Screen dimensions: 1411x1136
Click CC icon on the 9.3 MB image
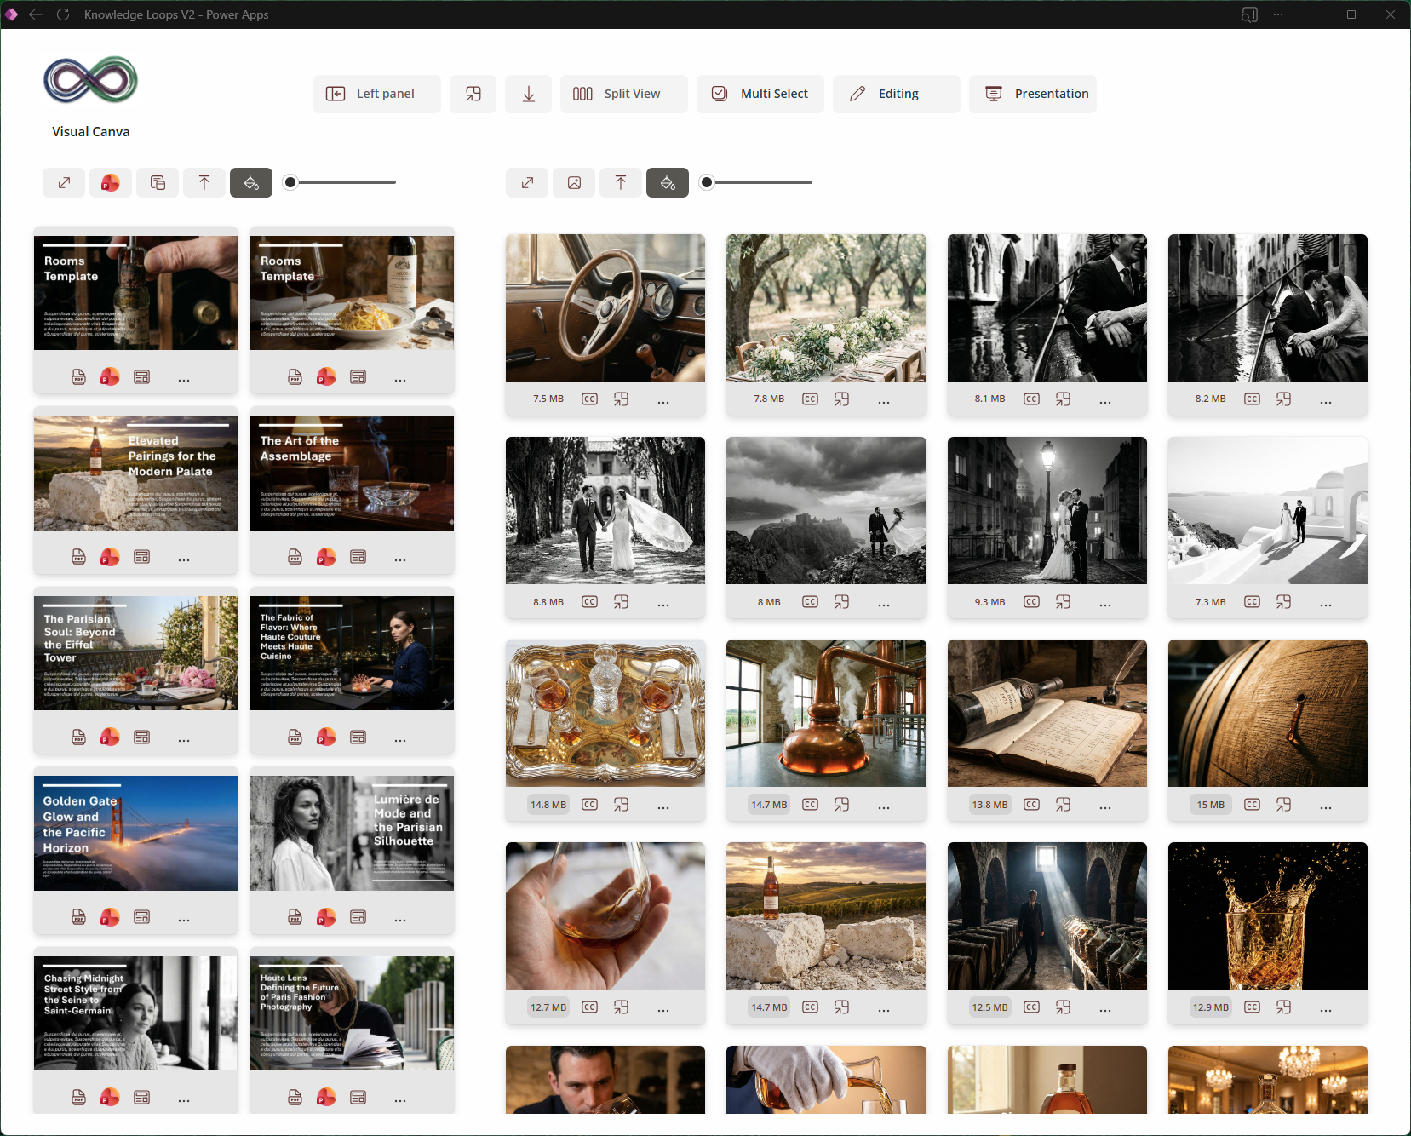[1031, 602]
